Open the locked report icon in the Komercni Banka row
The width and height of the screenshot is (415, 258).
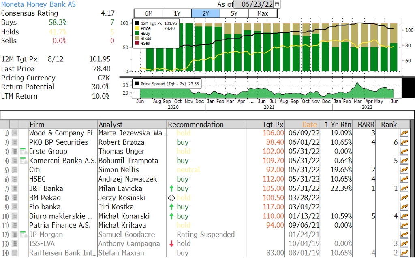[24, 161]
